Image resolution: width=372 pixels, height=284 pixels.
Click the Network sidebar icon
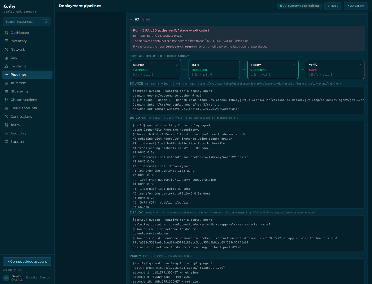click(6, 49)
